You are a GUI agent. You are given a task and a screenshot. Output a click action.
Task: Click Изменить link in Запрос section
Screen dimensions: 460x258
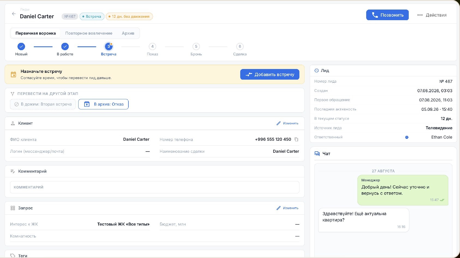coord(291,208)
